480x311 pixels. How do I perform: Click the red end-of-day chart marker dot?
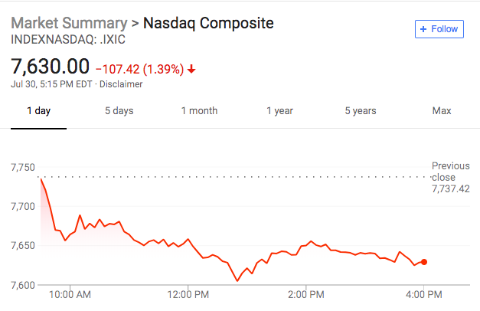[424, 262]
